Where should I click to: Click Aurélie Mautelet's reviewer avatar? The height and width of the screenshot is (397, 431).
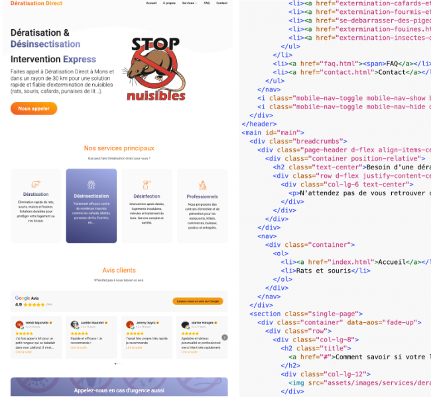(x=75, y=325)
